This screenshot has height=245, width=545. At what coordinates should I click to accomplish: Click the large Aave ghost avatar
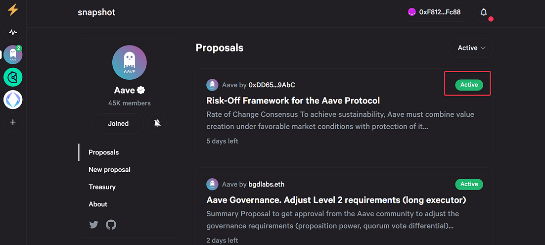pyautogui.click(x=129, y=63)
